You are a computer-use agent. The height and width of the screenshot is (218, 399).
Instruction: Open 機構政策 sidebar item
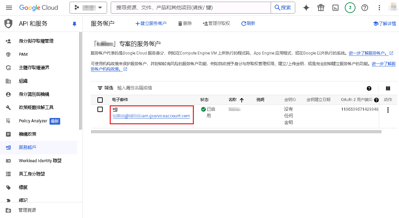[39, 134]
